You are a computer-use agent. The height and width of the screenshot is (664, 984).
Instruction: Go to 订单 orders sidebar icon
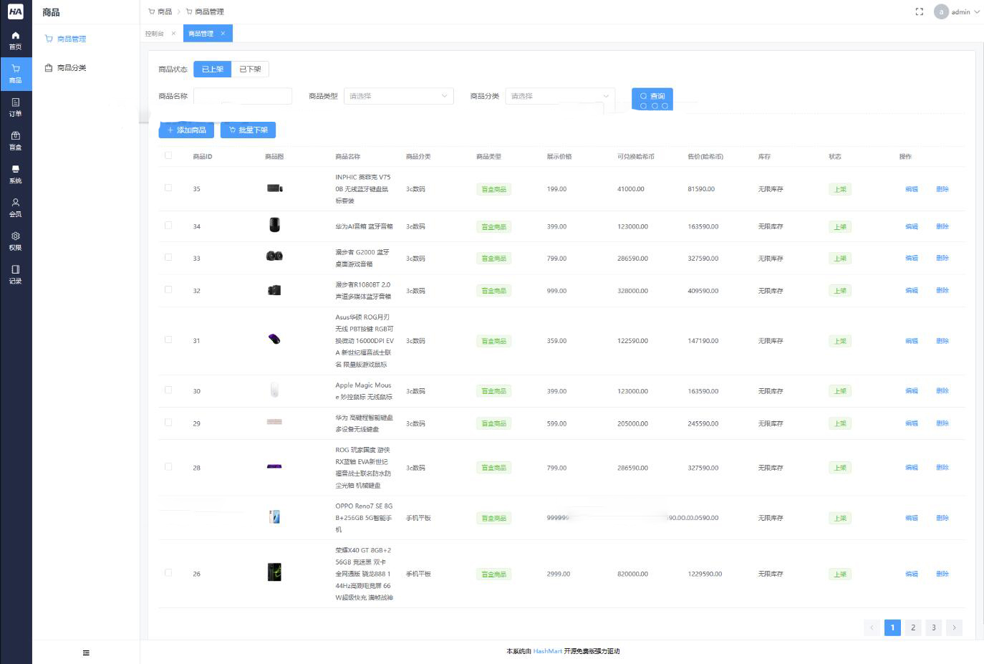pos(15,107)
